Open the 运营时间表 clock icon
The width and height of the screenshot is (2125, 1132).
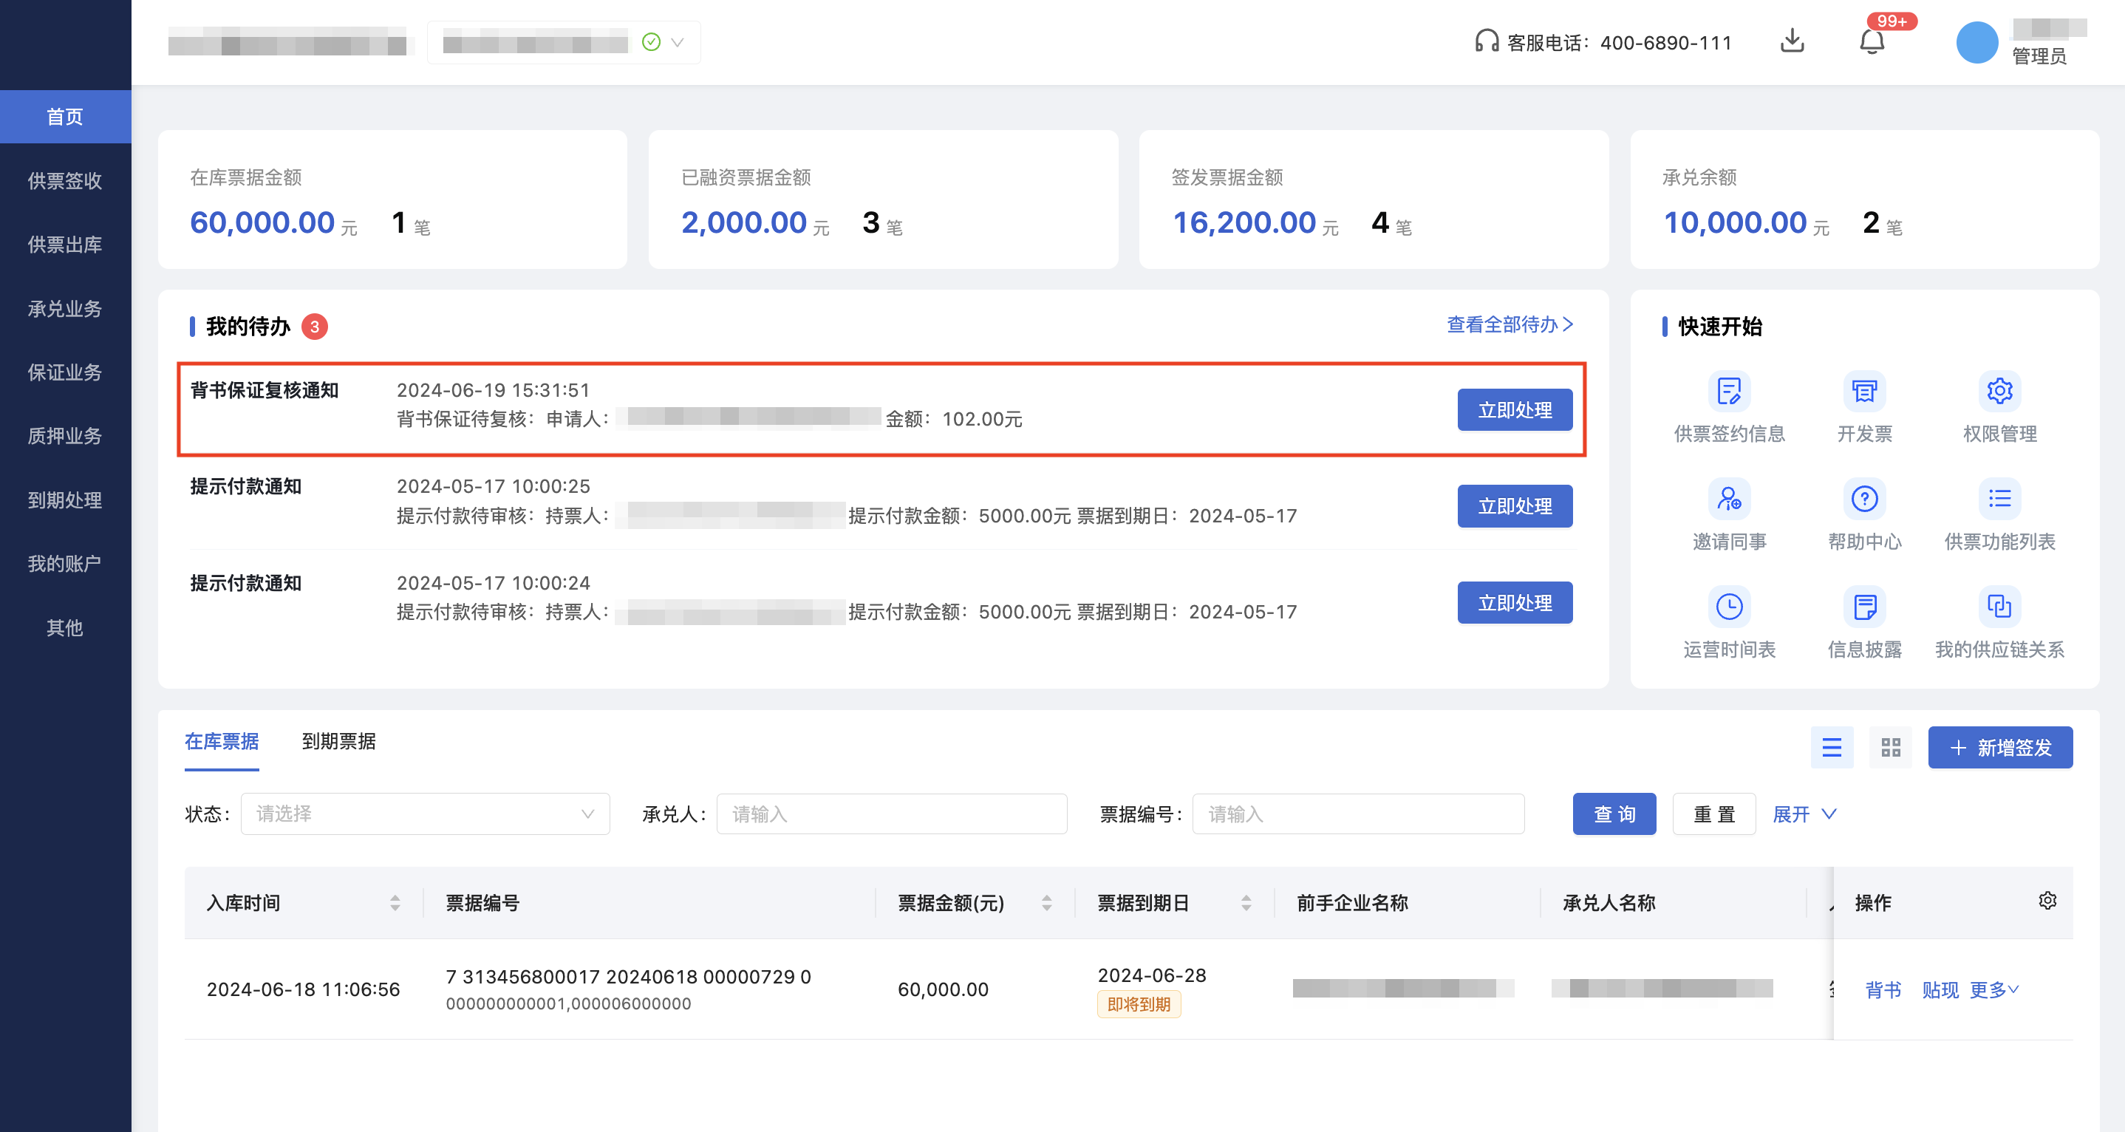coord(1728,607)
